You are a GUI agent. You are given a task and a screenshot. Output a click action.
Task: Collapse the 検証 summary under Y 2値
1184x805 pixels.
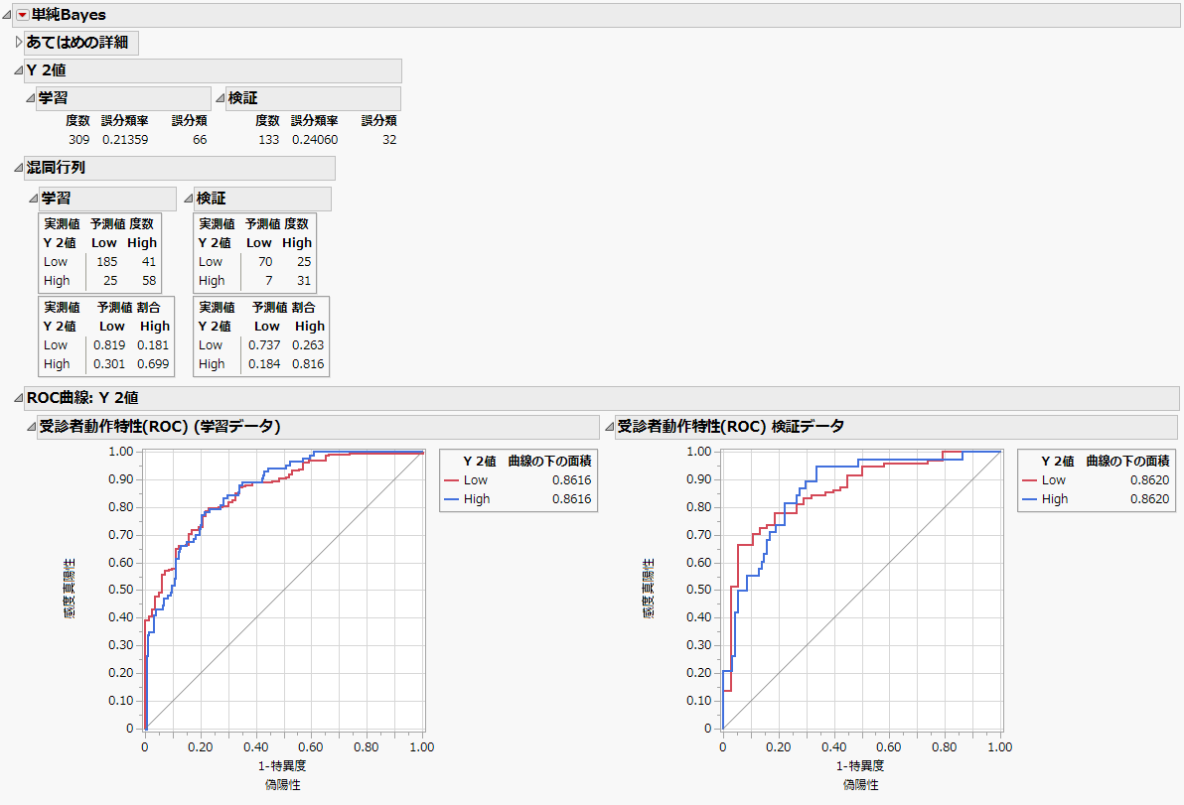[x=220, y=98]
